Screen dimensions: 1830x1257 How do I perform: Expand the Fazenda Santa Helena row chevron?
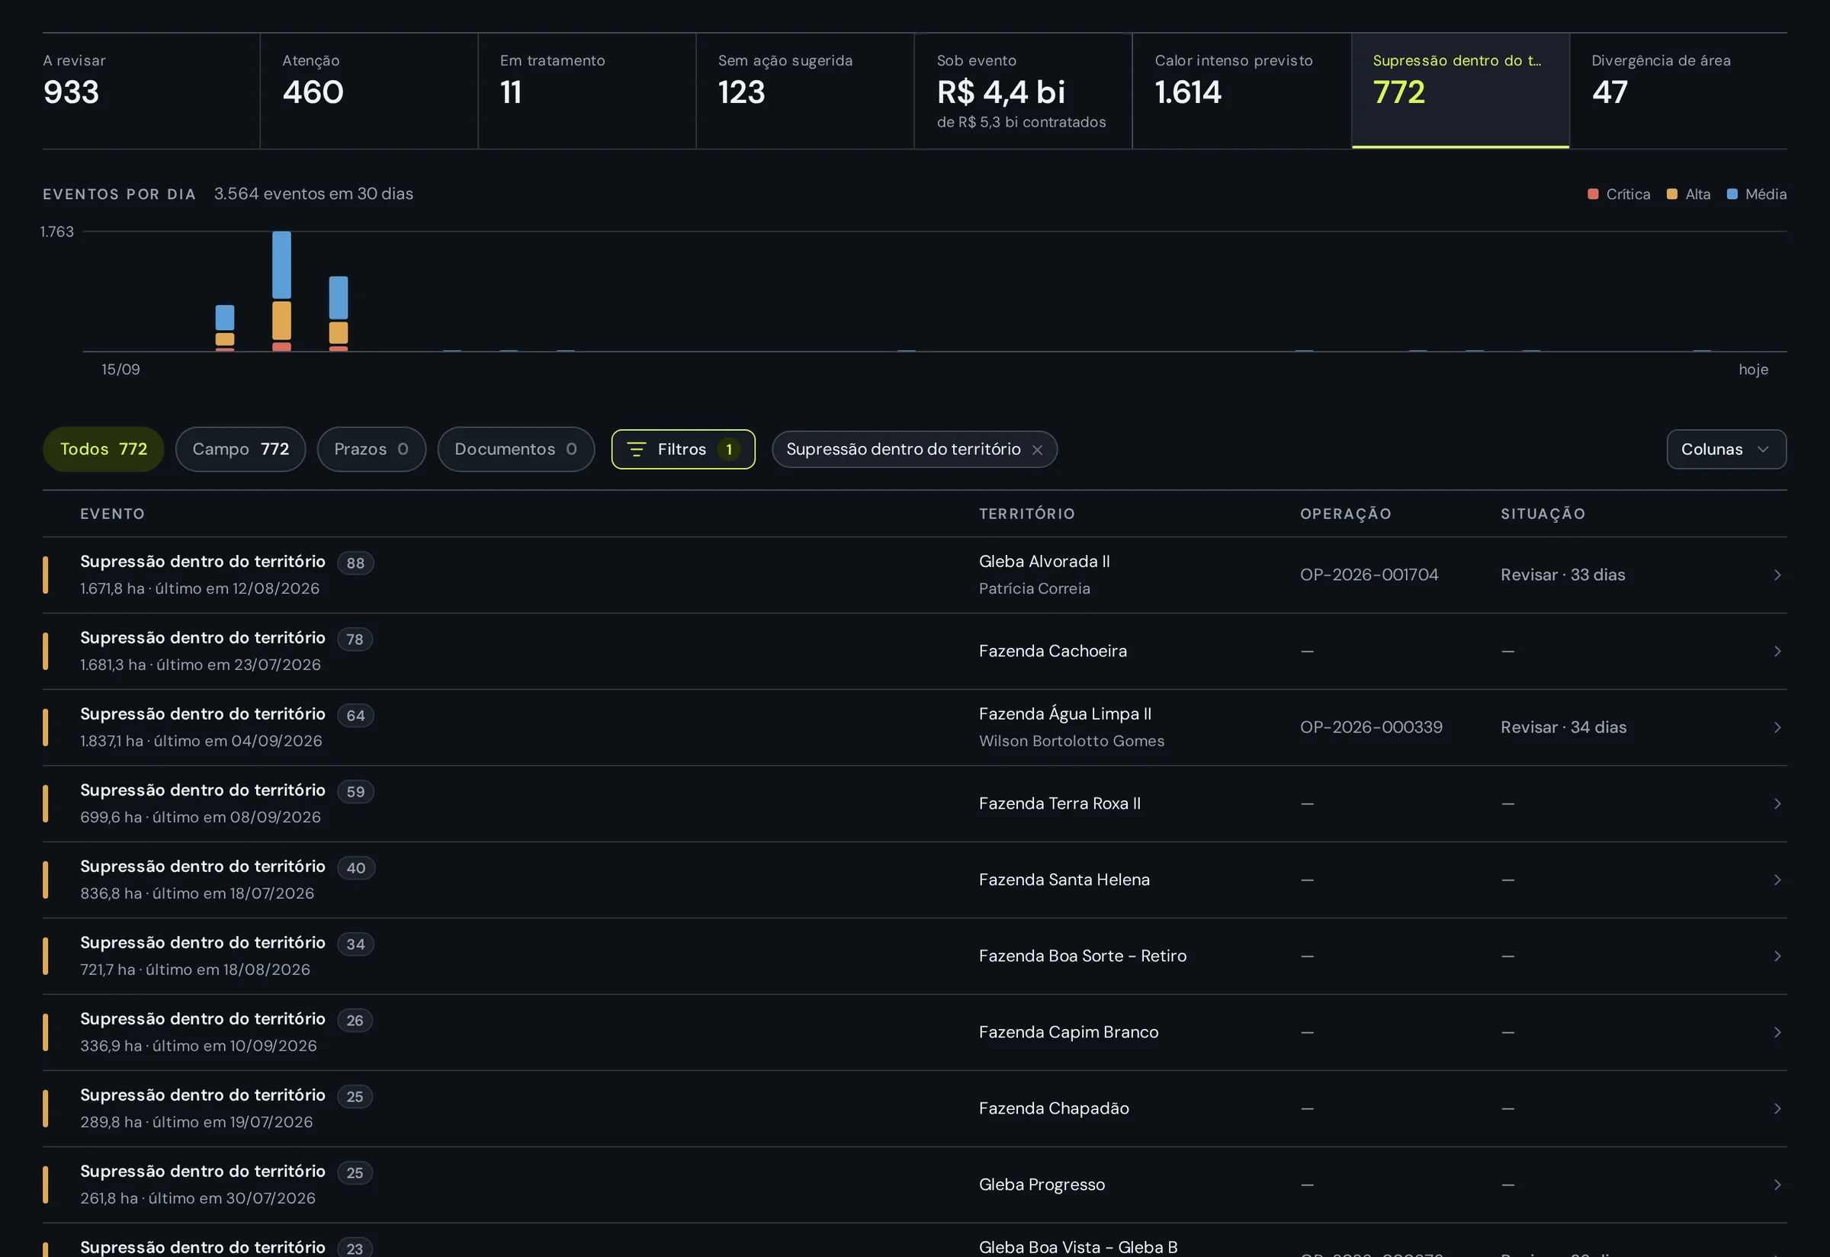point(1777,880)
